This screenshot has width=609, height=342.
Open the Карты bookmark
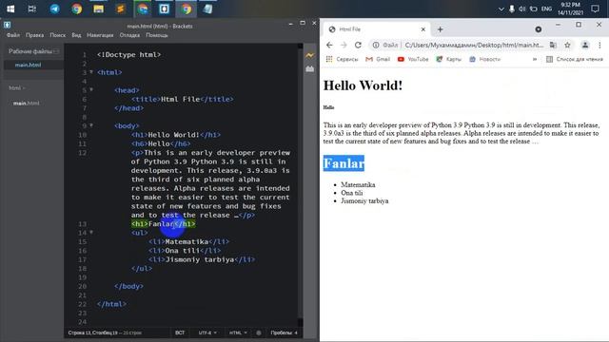448,59
